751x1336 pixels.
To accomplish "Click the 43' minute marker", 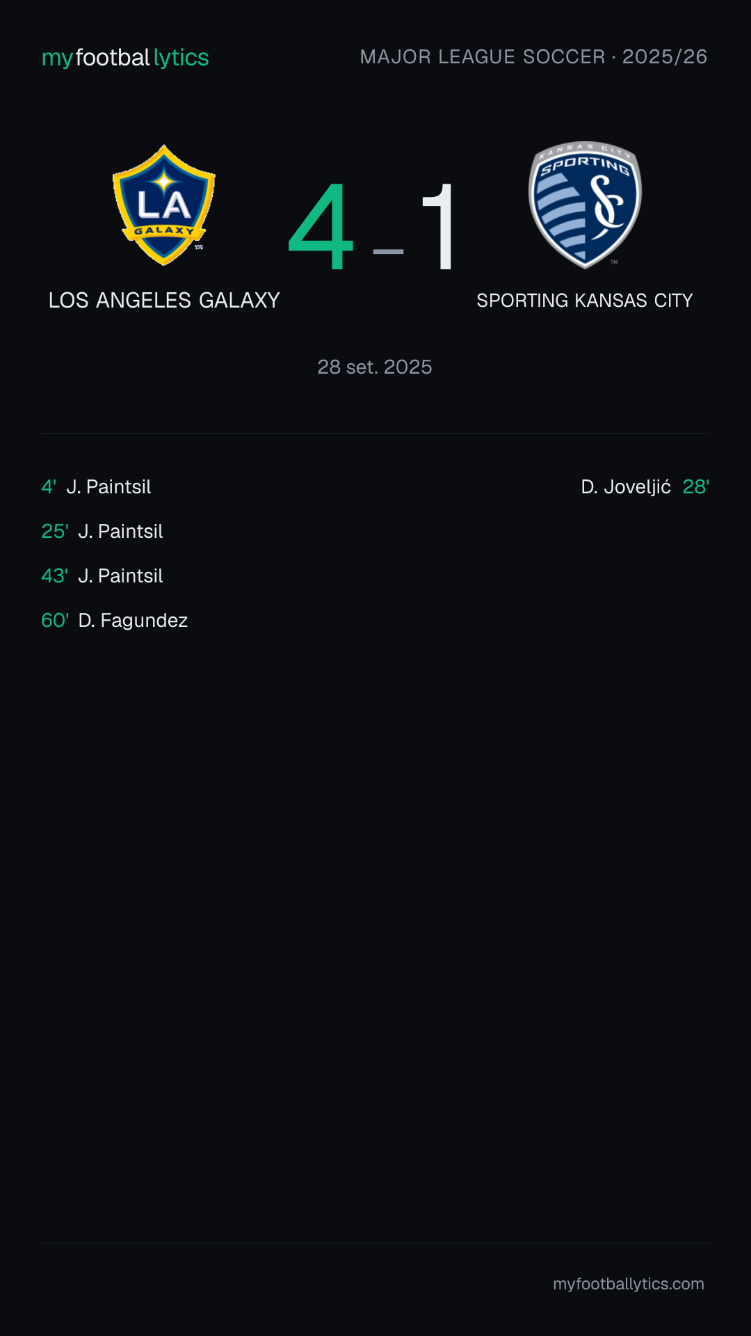I will [55, 576].
